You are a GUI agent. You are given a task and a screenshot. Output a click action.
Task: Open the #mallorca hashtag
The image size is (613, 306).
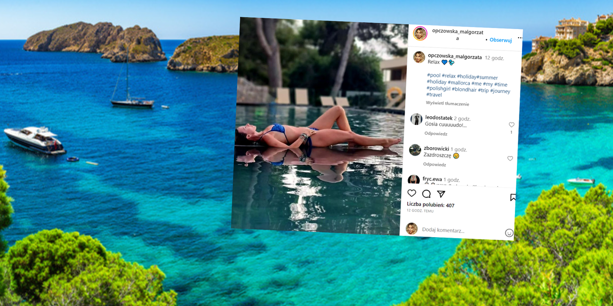tap(459, 82)
